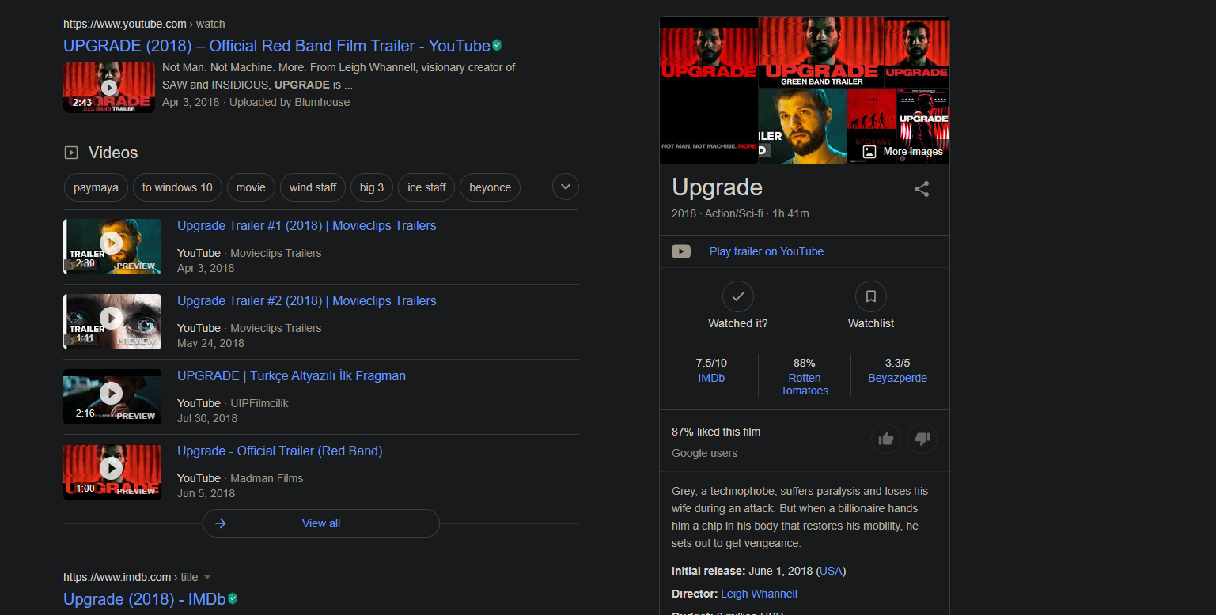Click the 'Apr 3, 2018 · Uploaded by Blumhouse' text
Image resolution: width=1216 pixels, height=615 pixels.
(256, 102)
